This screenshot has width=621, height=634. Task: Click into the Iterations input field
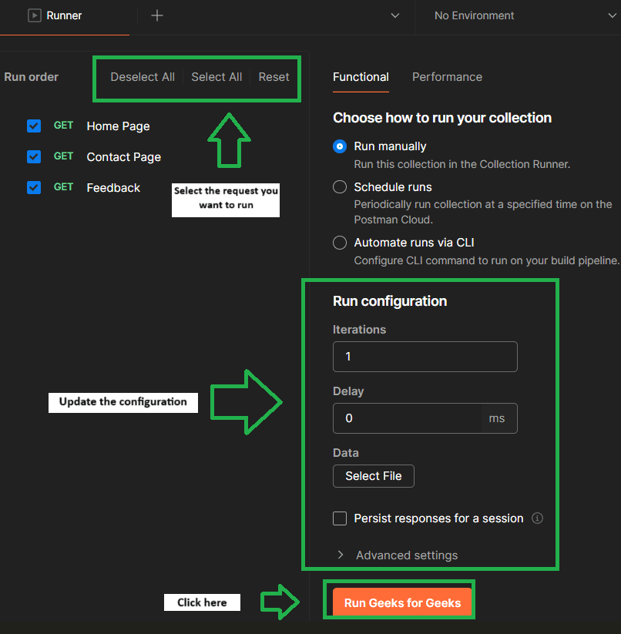(425, 357)
